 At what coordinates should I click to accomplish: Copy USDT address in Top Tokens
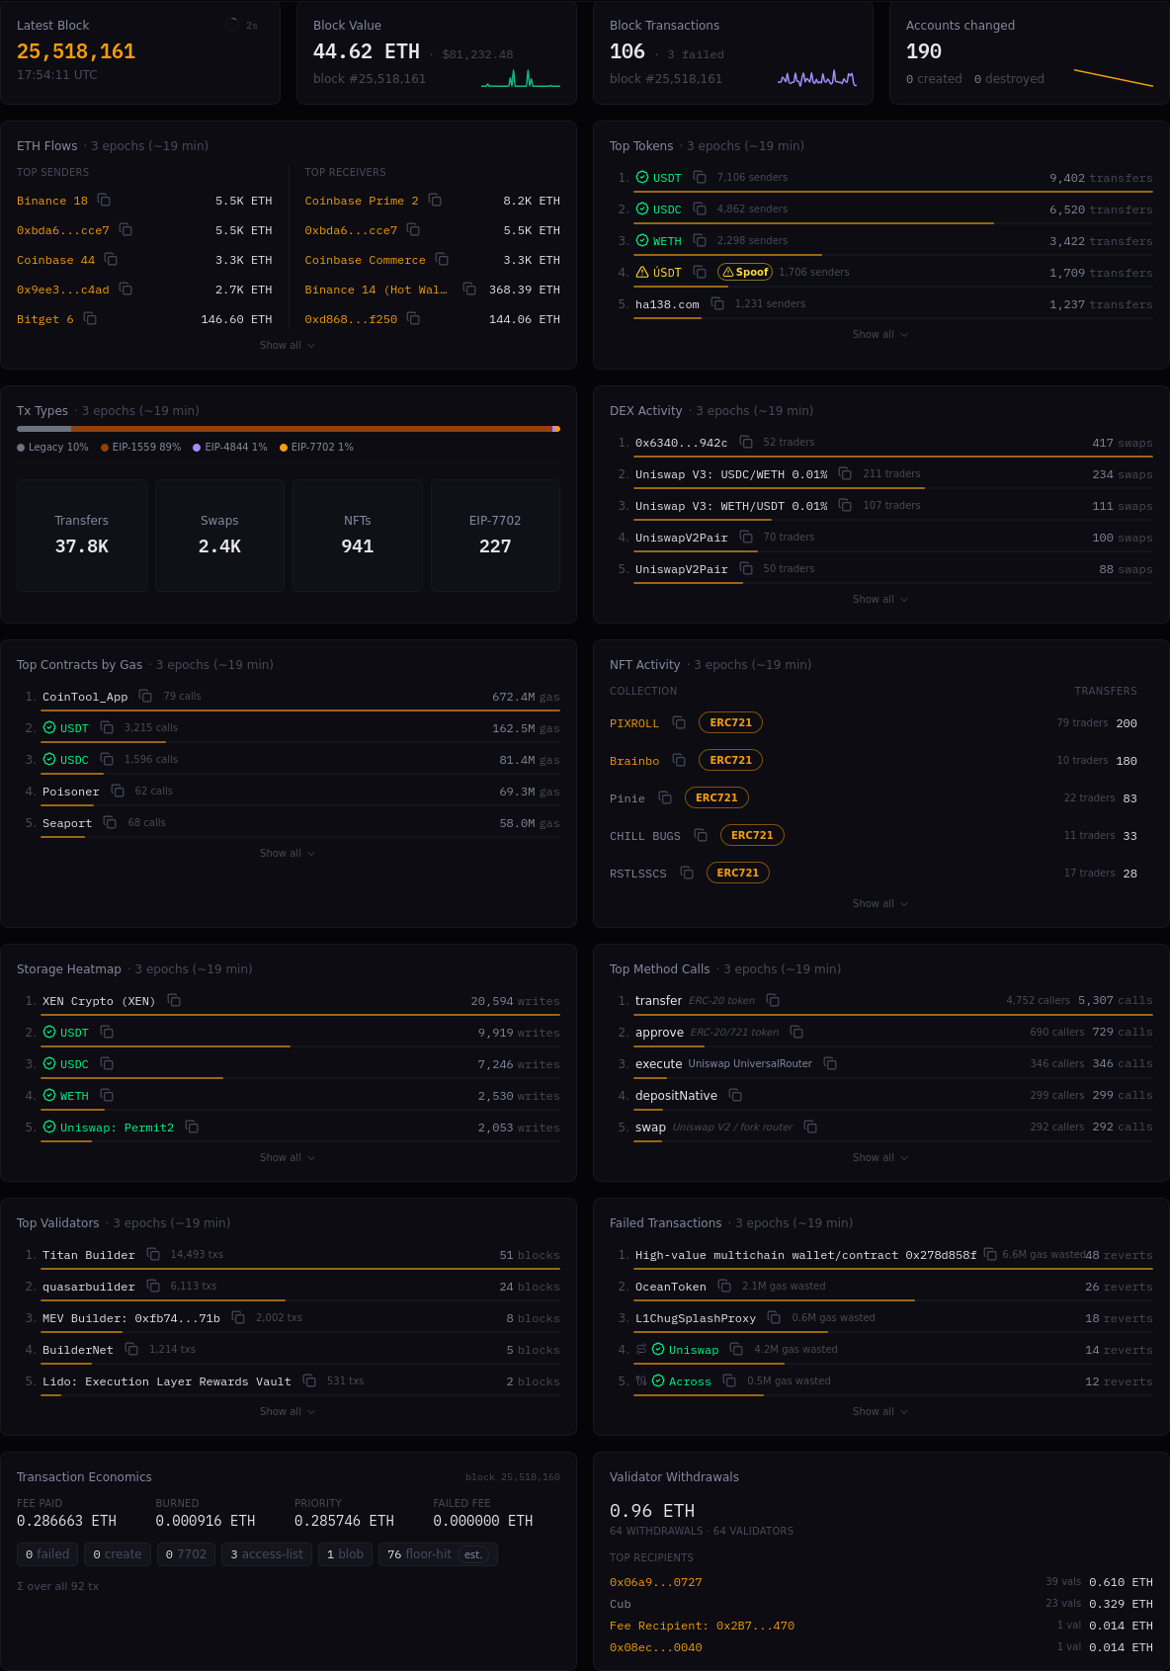coord(700,177)
